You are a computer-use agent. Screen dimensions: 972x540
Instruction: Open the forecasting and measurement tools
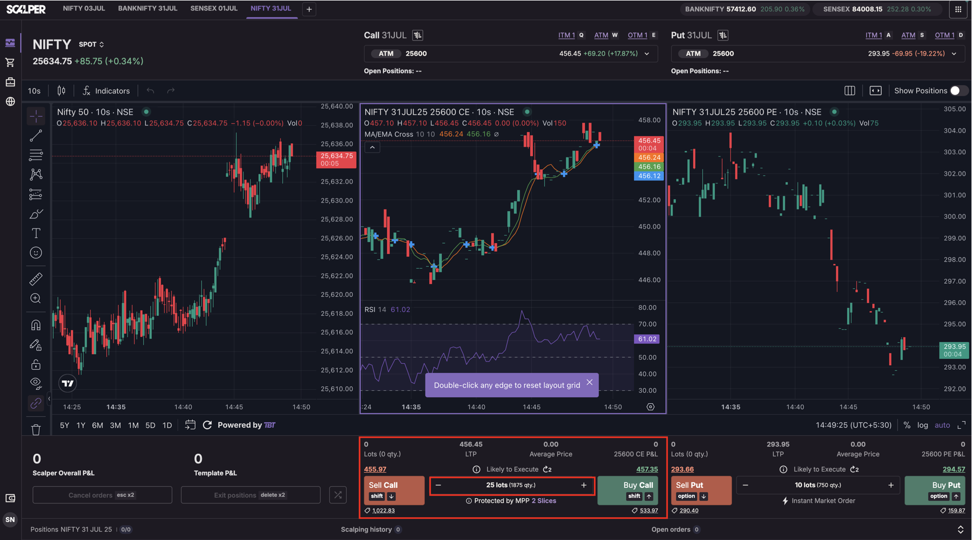click(36, 194)
